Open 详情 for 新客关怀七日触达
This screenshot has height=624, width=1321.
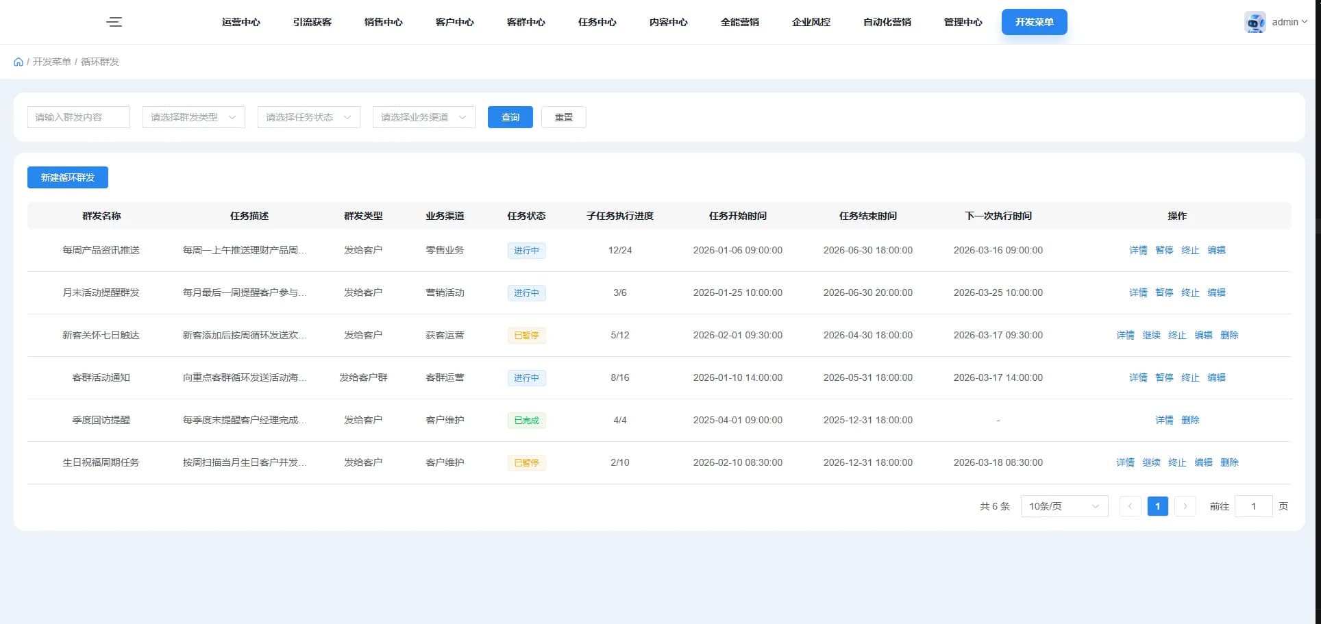(x=1125, y=335)
